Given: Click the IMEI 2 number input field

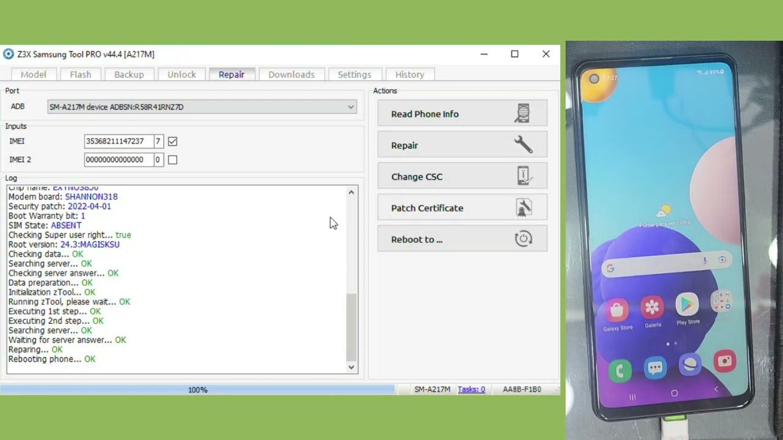Looking at the screenshot, I should (119, 159).
